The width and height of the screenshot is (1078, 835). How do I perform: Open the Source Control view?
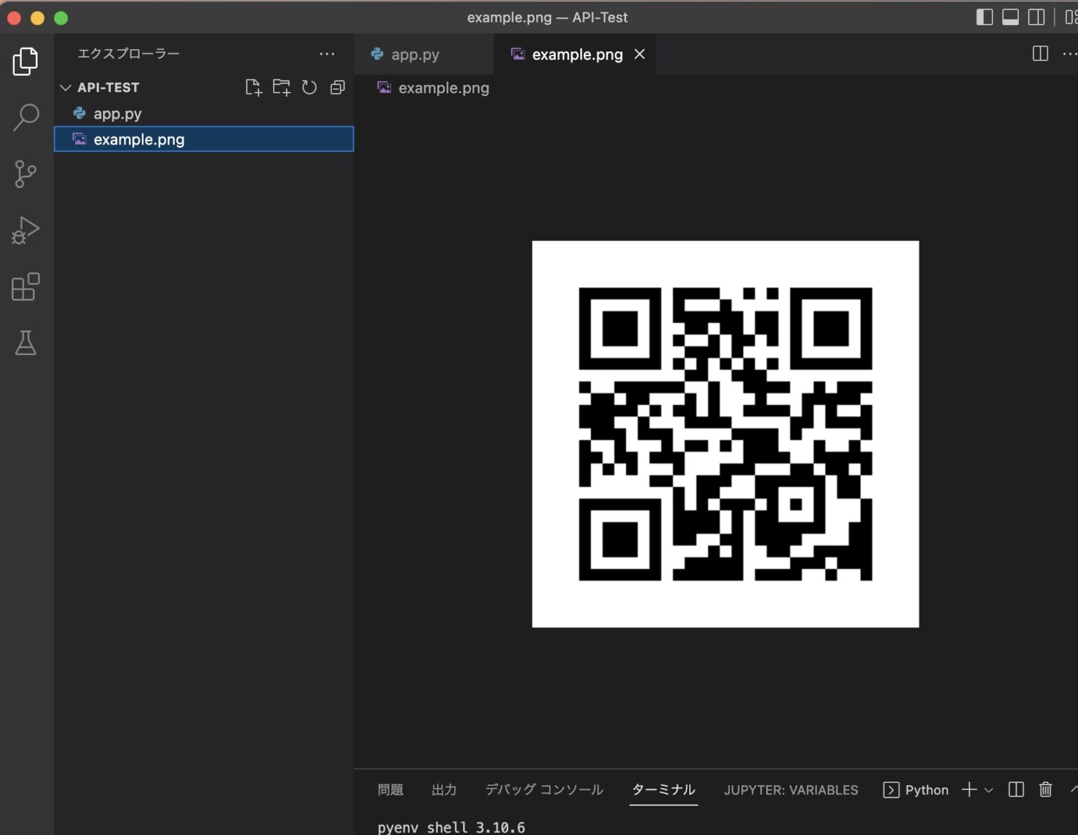26,173
